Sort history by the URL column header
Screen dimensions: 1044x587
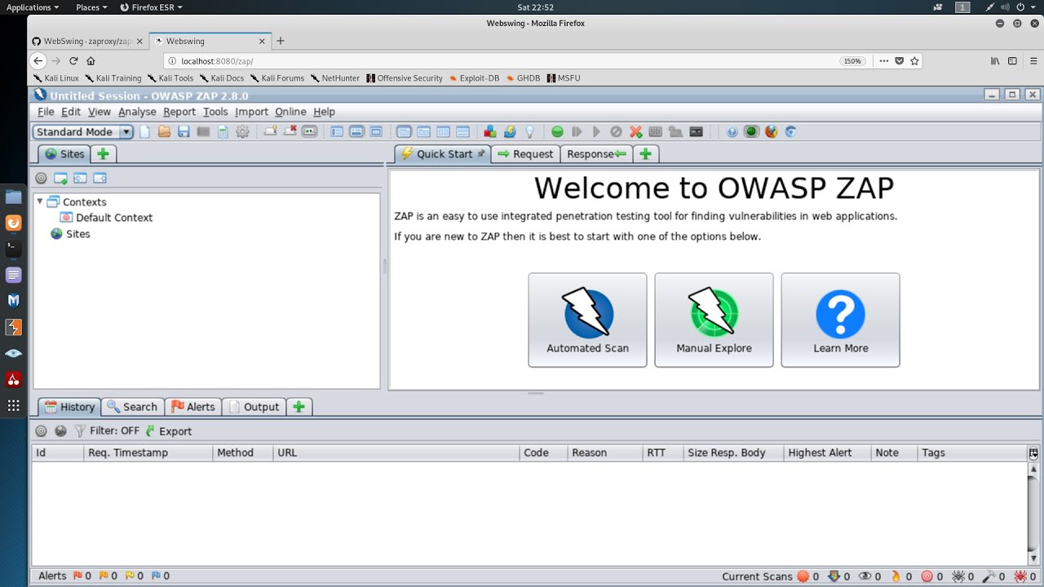coord(396,453)
